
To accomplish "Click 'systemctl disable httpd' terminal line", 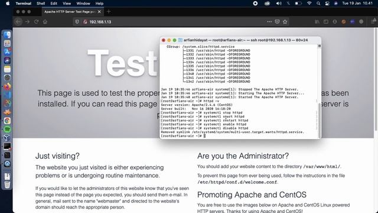I will click(x=204, y=128).
